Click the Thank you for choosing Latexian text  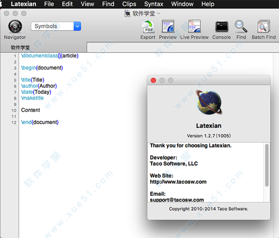pos(191,146)
